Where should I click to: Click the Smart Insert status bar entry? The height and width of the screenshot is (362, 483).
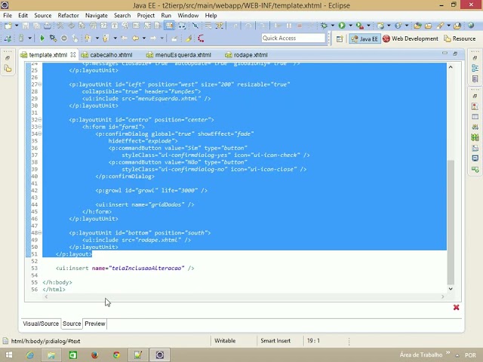tap(275, 341)
